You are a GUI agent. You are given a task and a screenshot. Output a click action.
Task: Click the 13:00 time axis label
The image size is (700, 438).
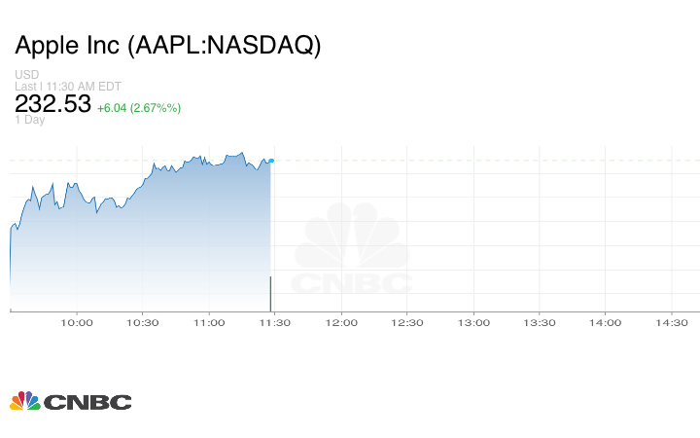click(473, 323)
